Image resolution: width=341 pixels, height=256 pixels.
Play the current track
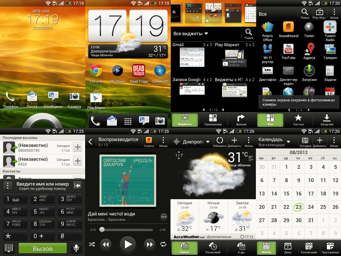128,244
